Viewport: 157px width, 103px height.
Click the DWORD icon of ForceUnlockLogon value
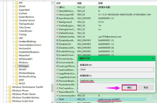coord(57,59)
